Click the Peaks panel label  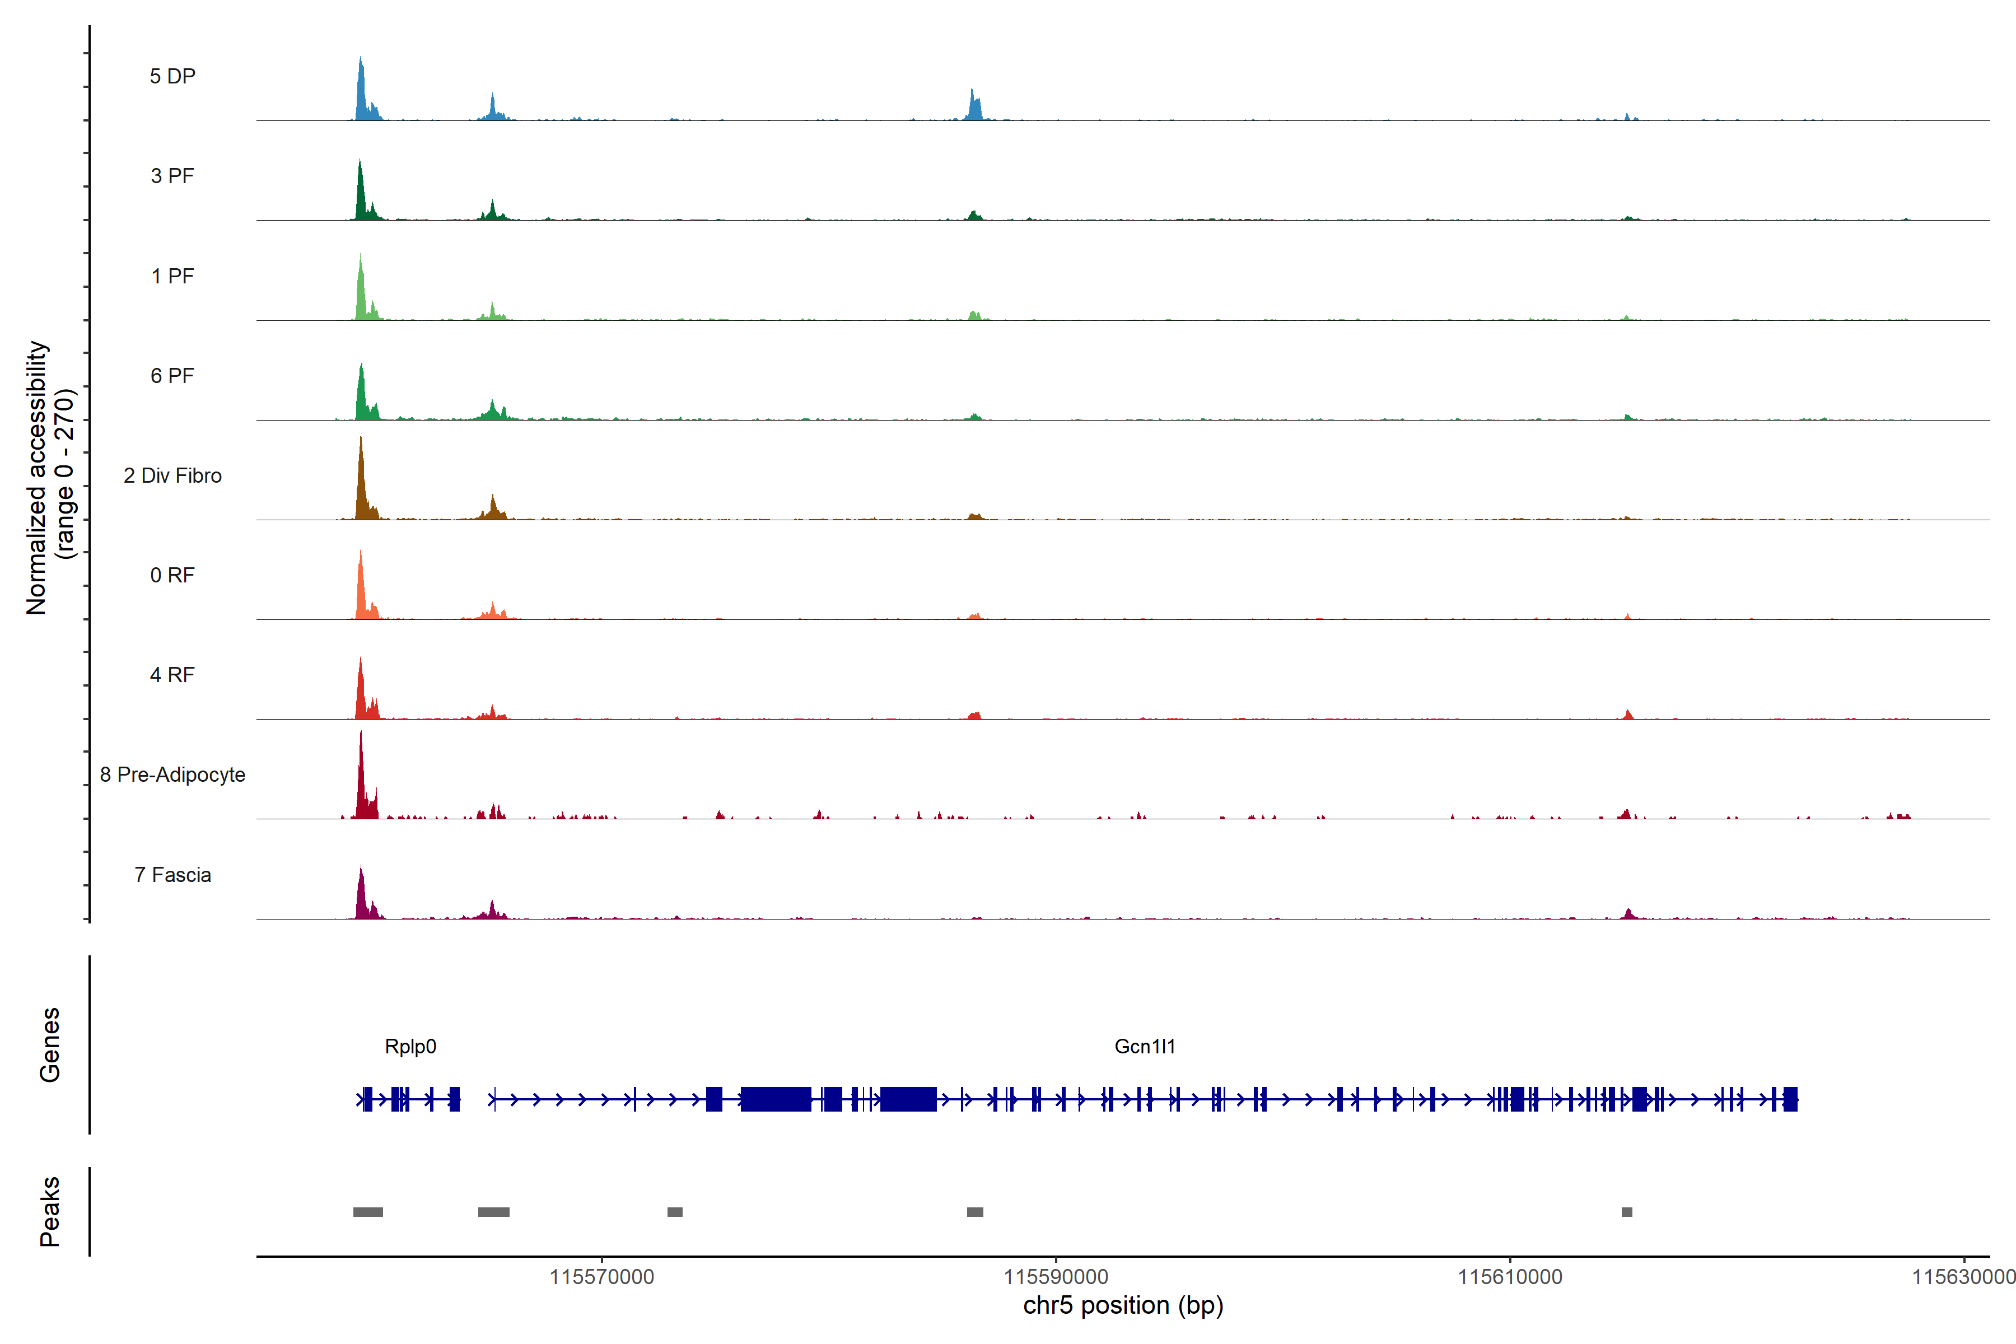tap(50, 1211)
